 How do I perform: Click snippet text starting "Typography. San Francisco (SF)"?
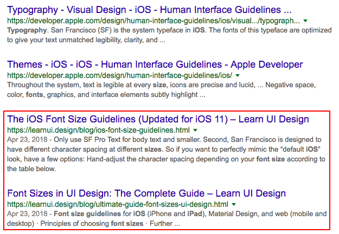tap(169, 35)
